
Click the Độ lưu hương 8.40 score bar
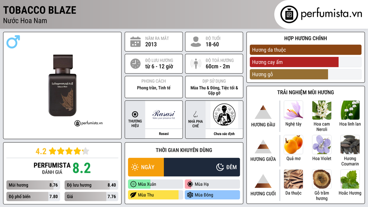coord(91,185)
